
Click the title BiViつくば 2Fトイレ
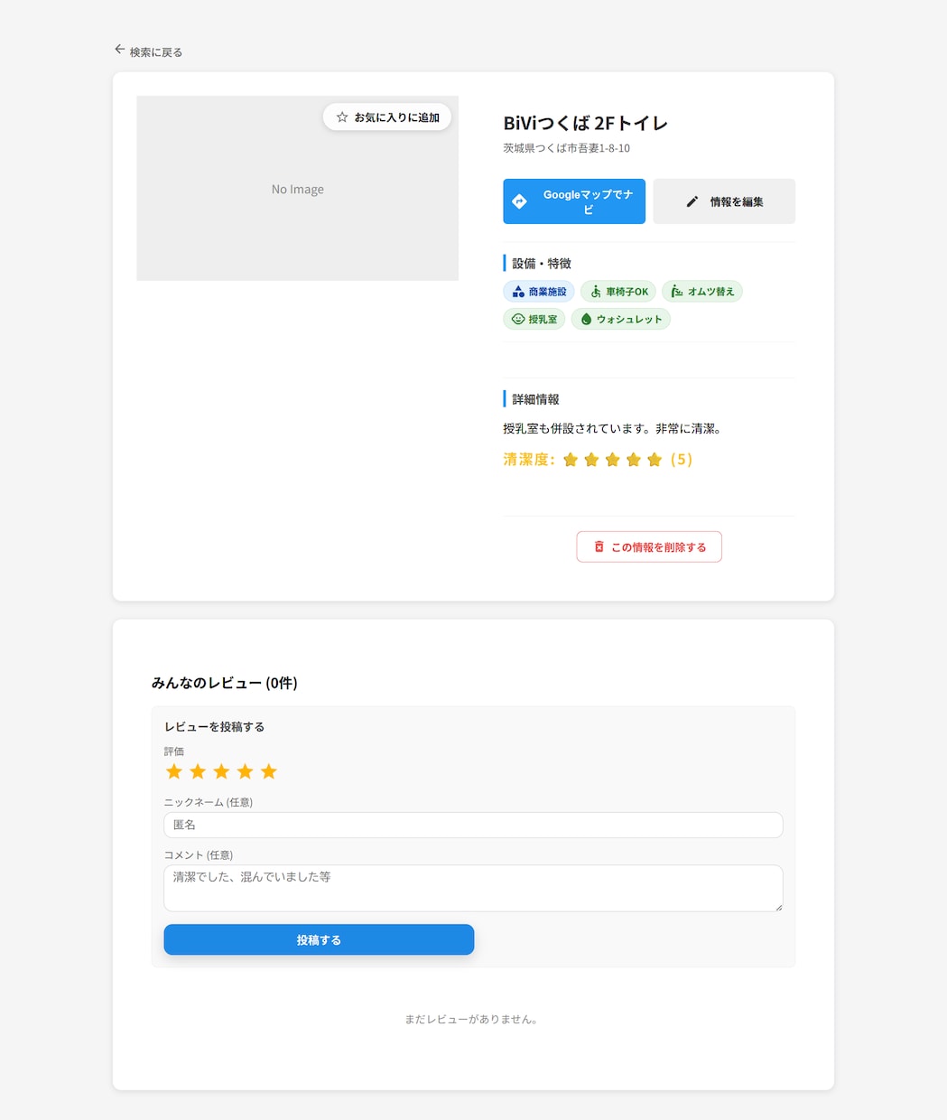point(585,123)
